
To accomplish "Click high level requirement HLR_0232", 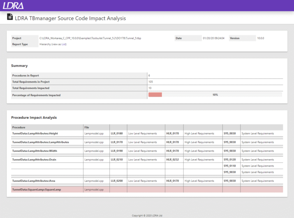I will [x=172, y=160].
